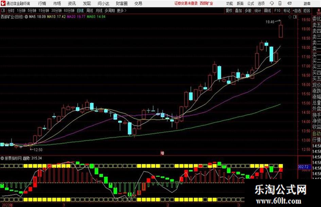Open the mail message icon
Screen dimensions: 321x207
(289, 3)
